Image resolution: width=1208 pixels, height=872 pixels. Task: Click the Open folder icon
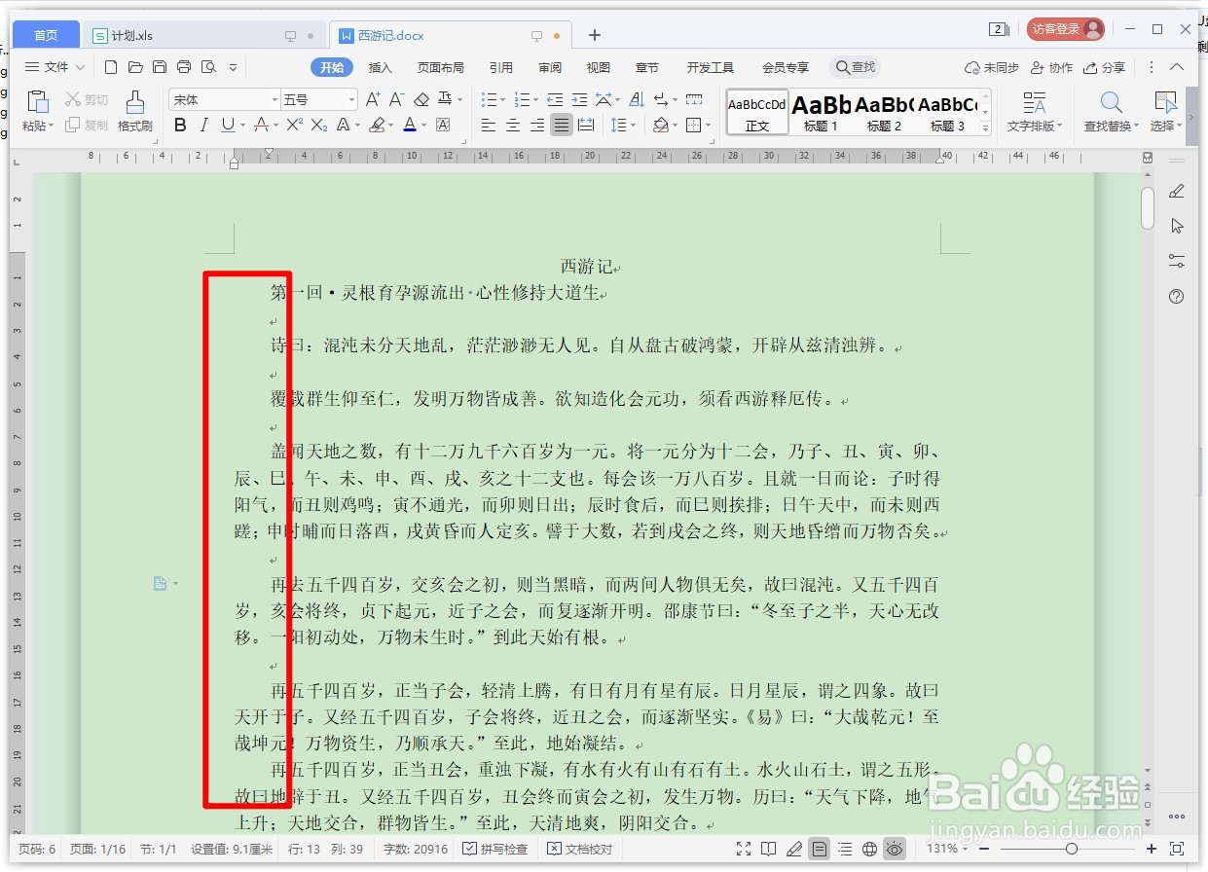click(x=135, y=67)
